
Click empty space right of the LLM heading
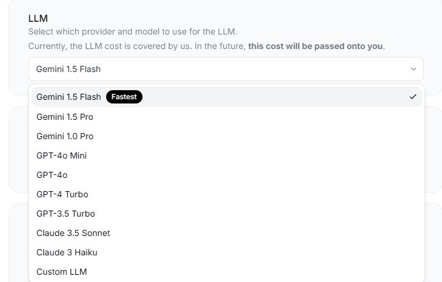[243, 19]
